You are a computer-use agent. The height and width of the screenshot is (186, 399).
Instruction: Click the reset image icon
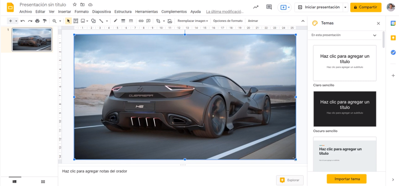tap(170, 21)
